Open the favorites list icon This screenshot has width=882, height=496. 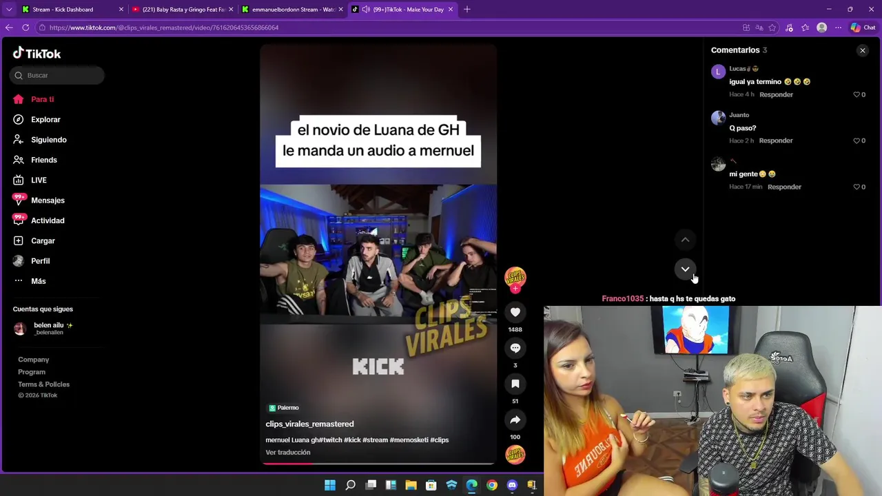(806, 28)
